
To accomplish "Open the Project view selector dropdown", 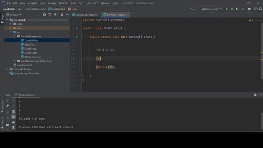I will pyautogui.click(x=14, y=15).
